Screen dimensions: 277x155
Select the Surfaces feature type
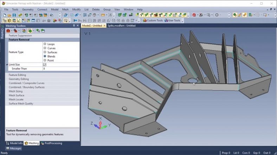coord(45,52)
